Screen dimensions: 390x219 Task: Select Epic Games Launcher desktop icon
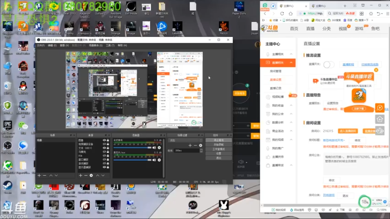point(7,128)
